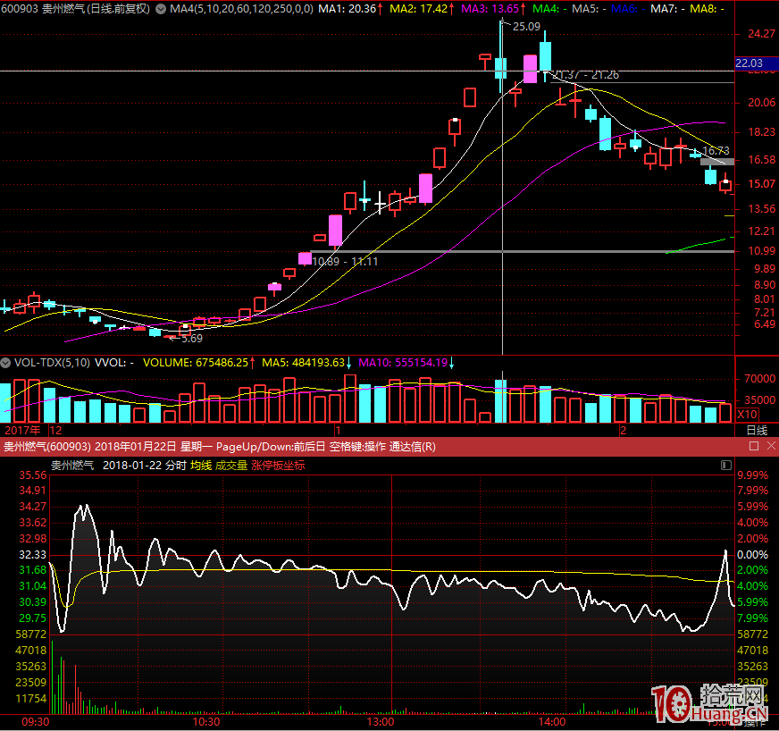Click the X10 volume scale button
Image resolution: width=779 pixels, height=731 pixels.
[747, 415]
